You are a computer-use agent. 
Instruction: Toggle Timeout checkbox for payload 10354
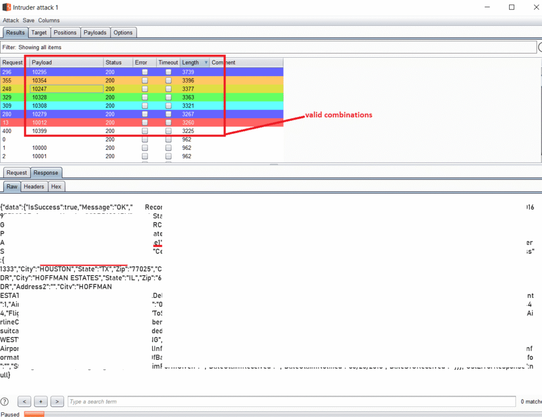(x=168, y=80)
